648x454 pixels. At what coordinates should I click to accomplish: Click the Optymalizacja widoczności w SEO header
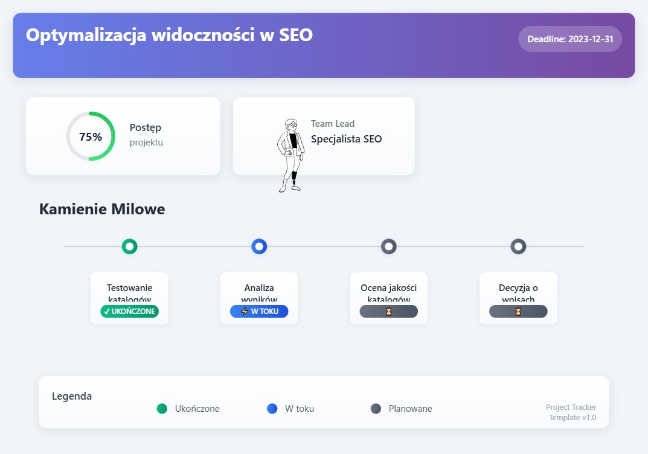168,35
